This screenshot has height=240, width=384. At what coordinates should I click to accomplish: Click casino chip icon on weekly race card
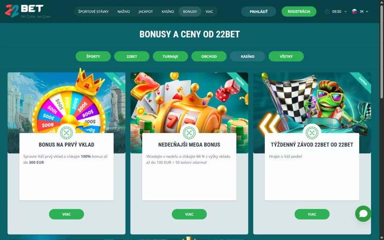312,133
